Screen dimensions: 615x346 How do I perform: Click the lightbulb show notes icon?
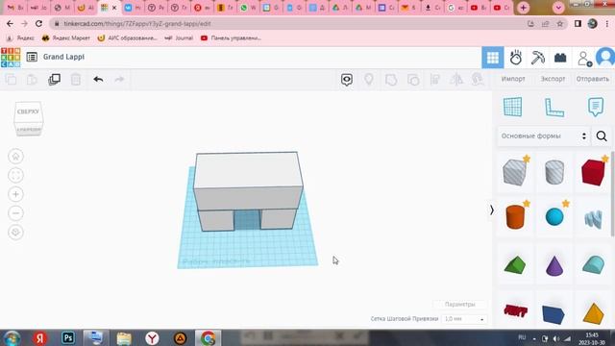click(369, 79)
